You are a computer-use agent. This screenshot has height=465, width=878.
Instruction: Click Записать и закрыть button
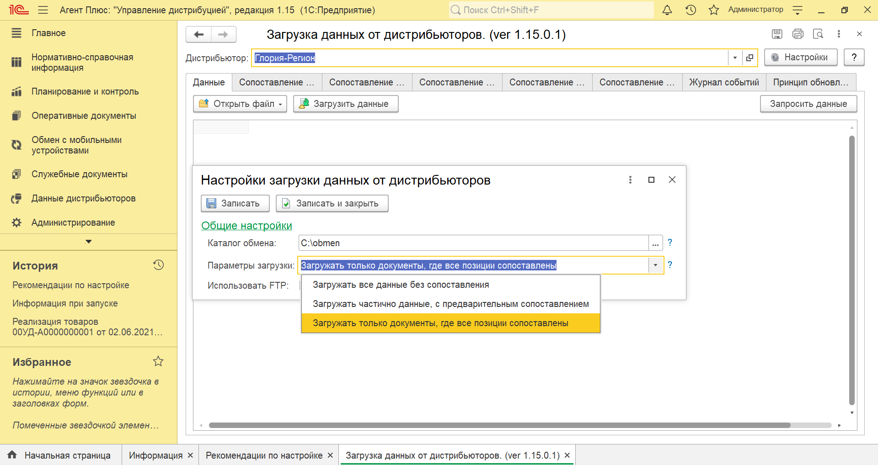coord(332,203)
